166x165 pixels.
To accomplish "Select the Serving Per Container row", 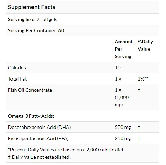I will pyautogui.click(x=82, y=30).
